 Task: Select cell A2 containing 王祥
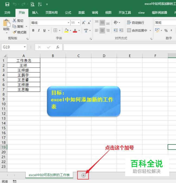(x=24, y=65)
